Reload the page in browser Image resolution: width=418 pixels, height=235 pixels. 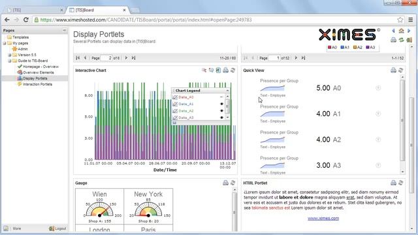26,20
